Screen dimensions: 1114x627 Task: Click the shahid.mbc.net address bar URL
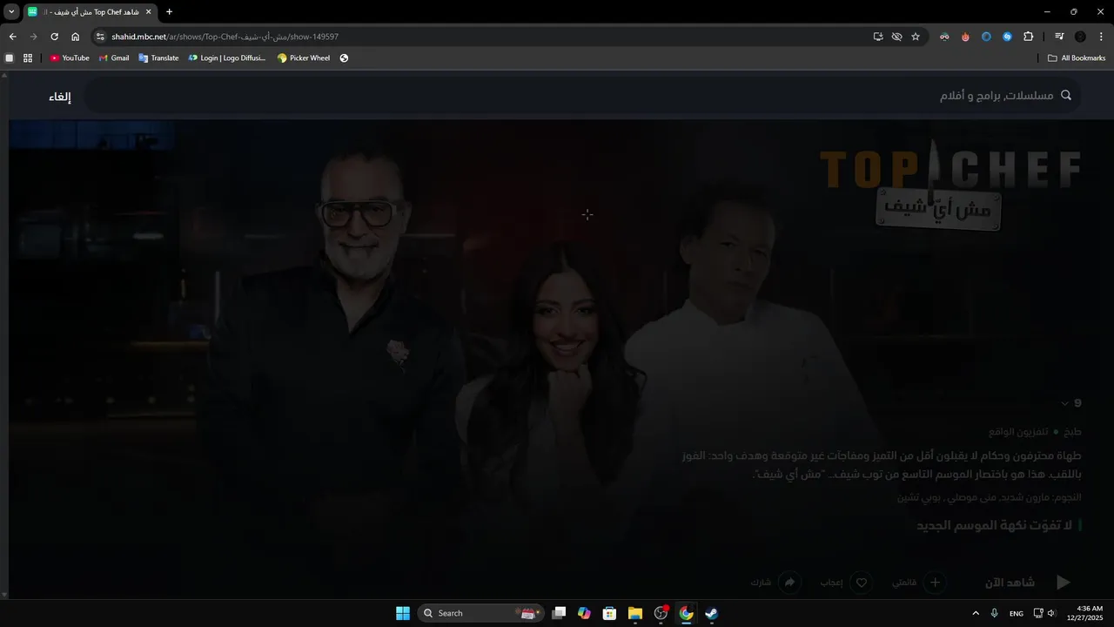(225, 37)
